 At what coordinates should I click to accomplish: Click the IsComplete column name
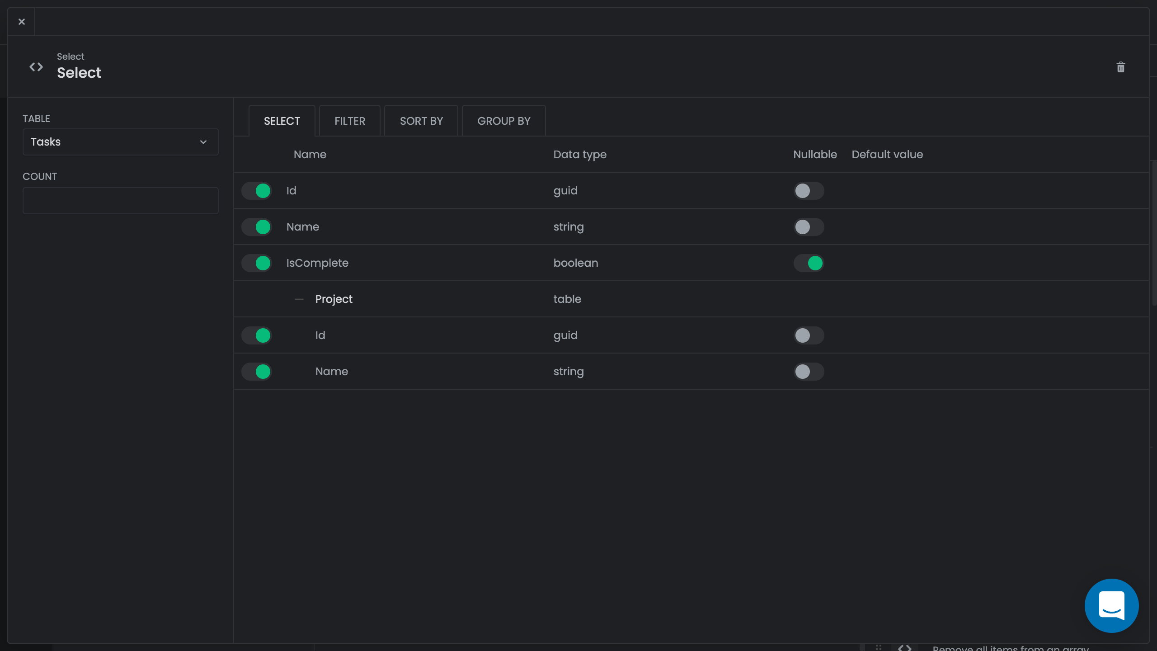tap(317, 263)
